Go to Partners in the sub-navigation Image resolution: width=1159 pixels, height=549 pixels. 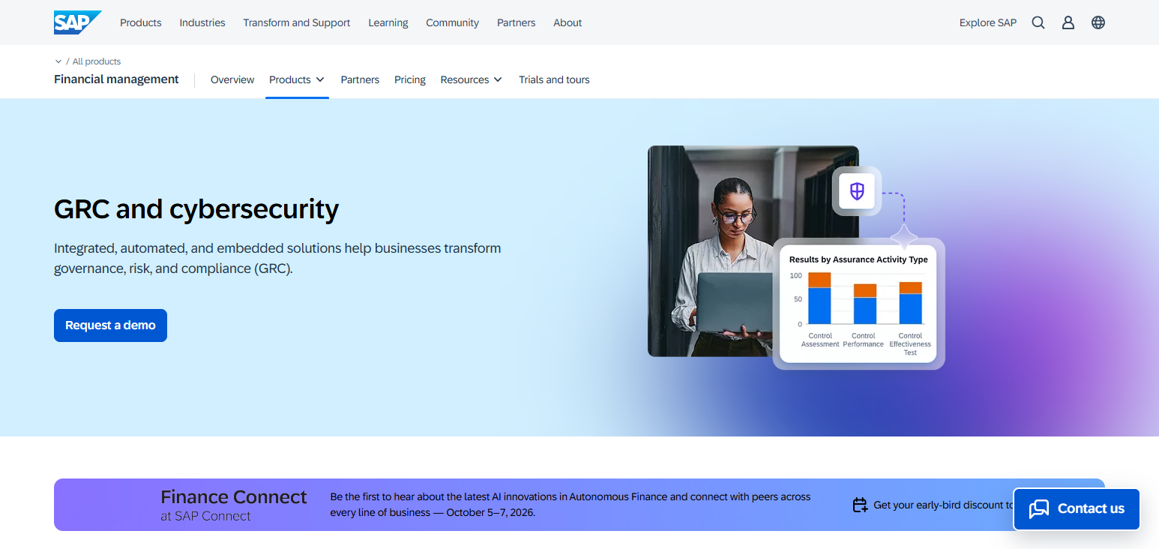[360, 79]
